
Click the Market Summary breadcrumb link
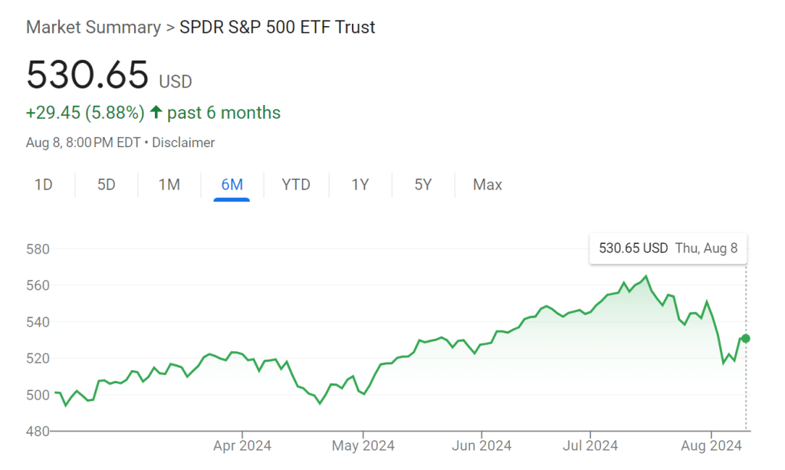(93, 28)
